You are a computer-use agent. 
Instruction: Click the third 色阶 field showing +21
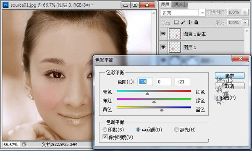pos(182,82)
